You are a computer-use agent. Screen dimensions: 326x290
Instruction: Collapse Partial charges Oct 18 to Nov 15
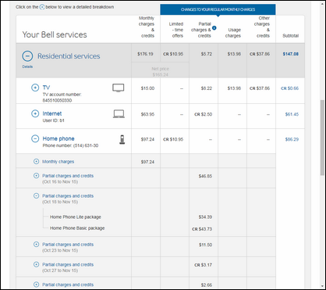click(x=37, y=195)
